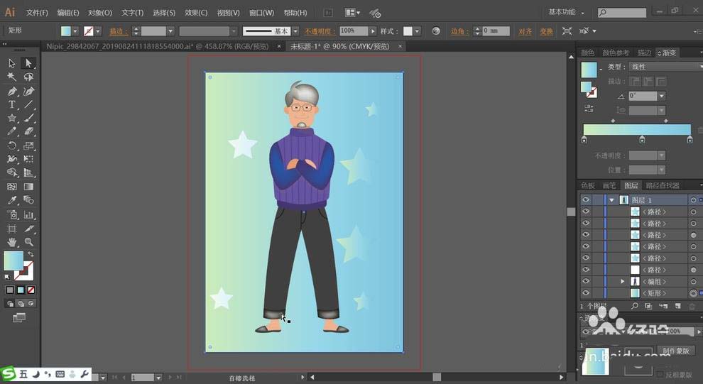Hide the 图层 1 layer visibility
Viewport: 703px width, 384px height.
(x=586, y=200)
